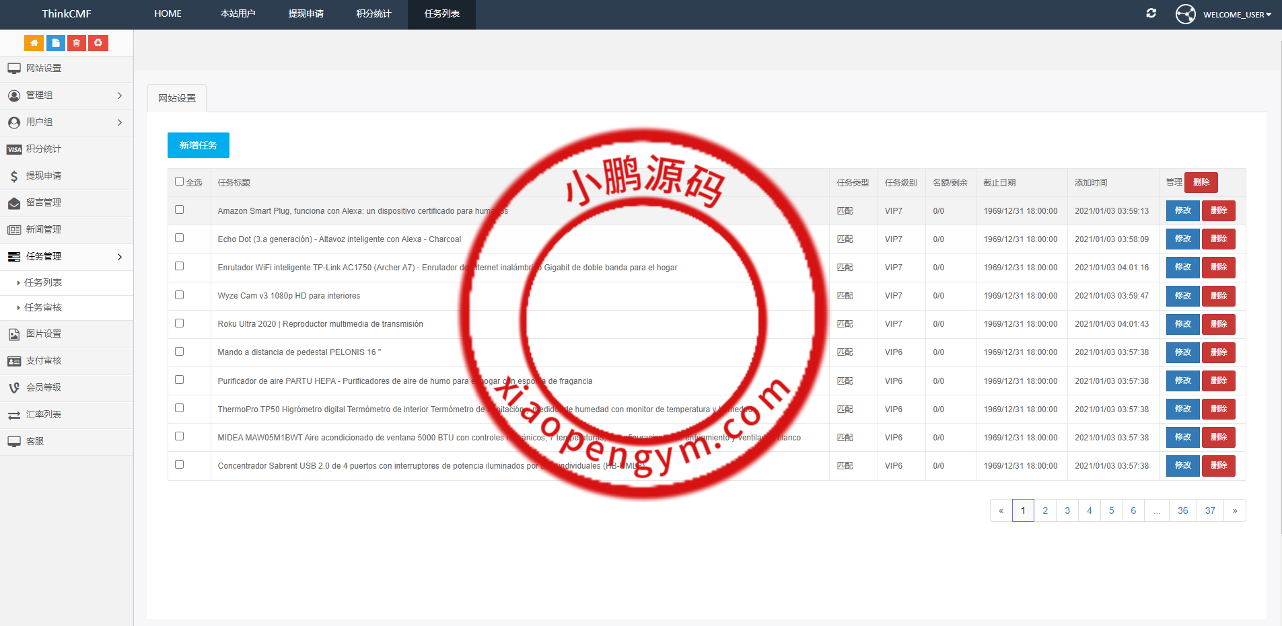Expand the 管理组 sidebar menu
1282x626 pixels.
point(66,95)
